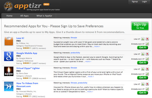Screen dimensions: 152x98
Task: Open the Login link
Action: tap(144, 2)
